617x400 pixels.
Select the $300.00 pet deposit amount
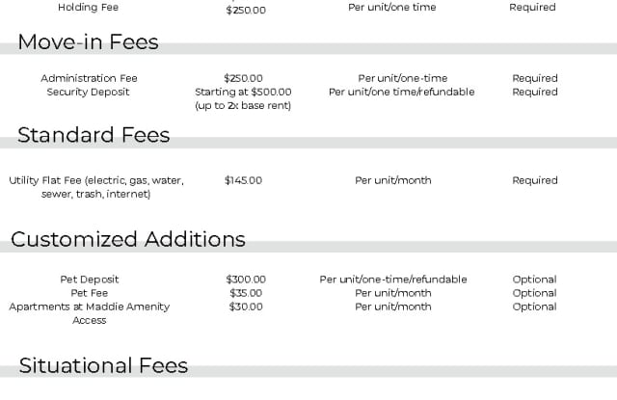(246, 280)
